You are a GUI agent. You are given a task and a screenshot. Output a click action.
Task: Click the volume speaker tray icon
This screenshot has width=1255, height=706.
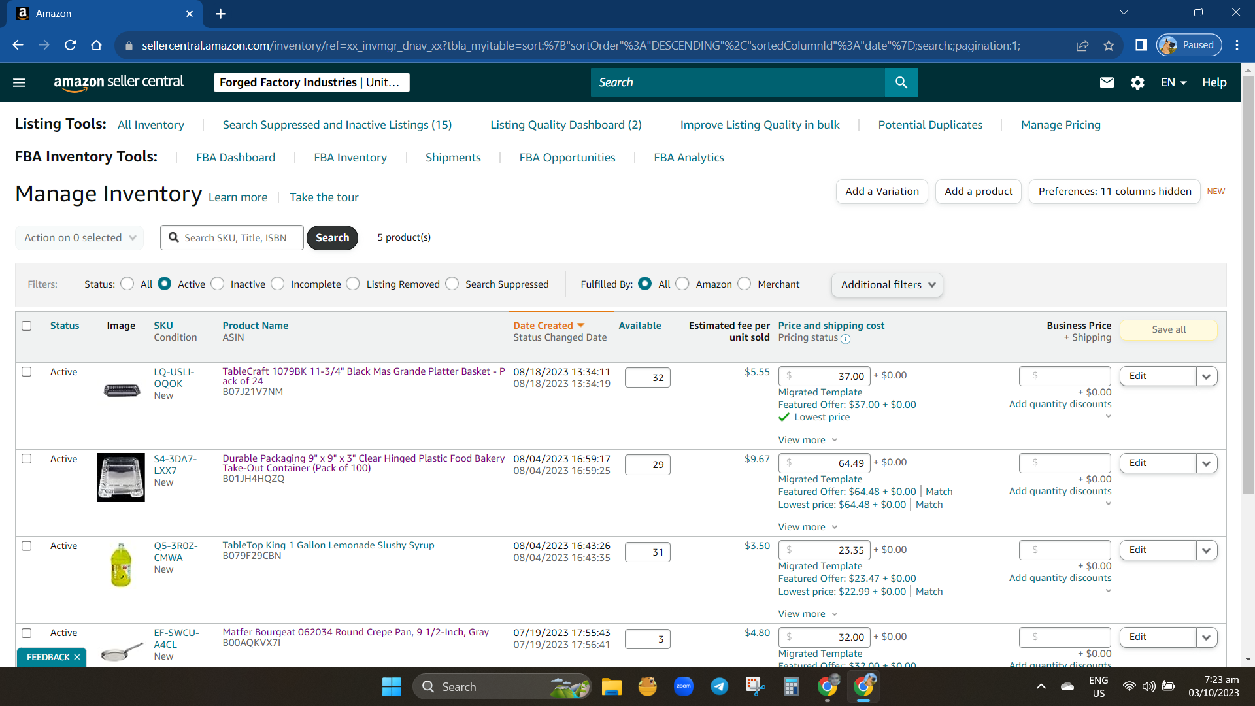click(x=1148, y=686)
